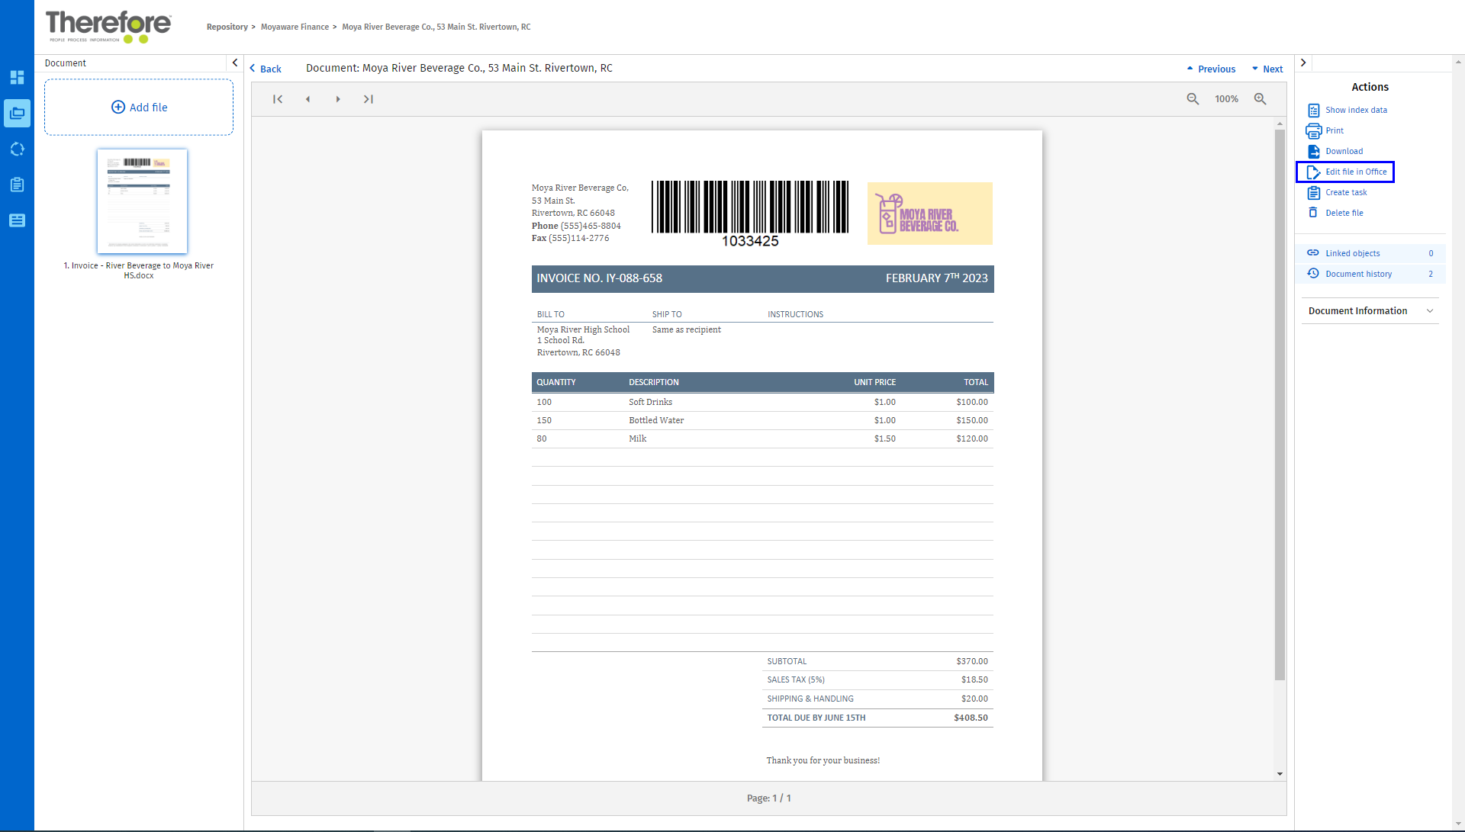1465x832 pixels.
Task: Click the Soft Drinks row description
Action: pos(650,402)
